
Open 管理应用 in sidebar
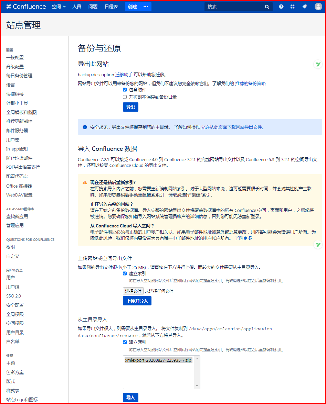pos(15,225)
